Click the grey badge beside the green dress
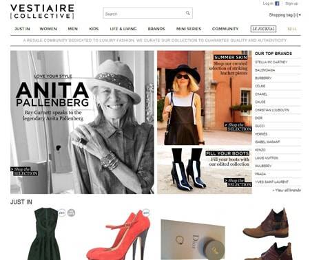Screen dimensions: 310x260 tap(71, 213)
